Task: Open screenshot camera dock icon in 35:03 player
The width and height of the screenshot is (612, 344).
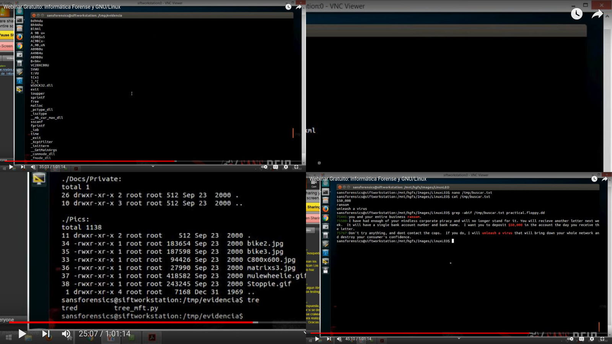Action: click(20, 55)
